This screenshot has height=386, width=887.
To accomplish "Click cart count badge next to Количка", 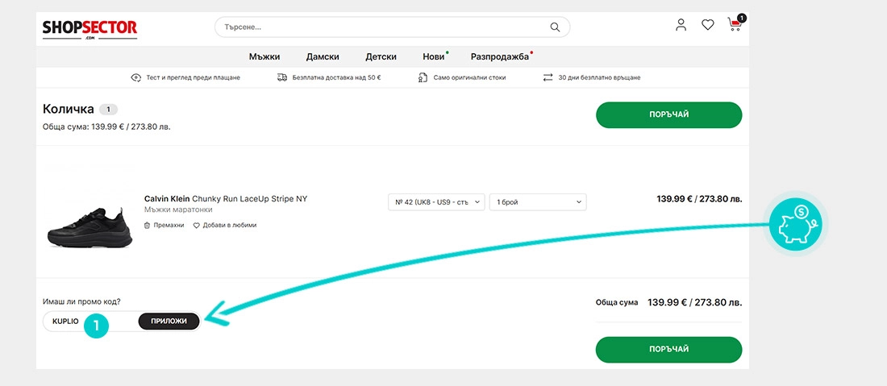I will tap(109, 109).
